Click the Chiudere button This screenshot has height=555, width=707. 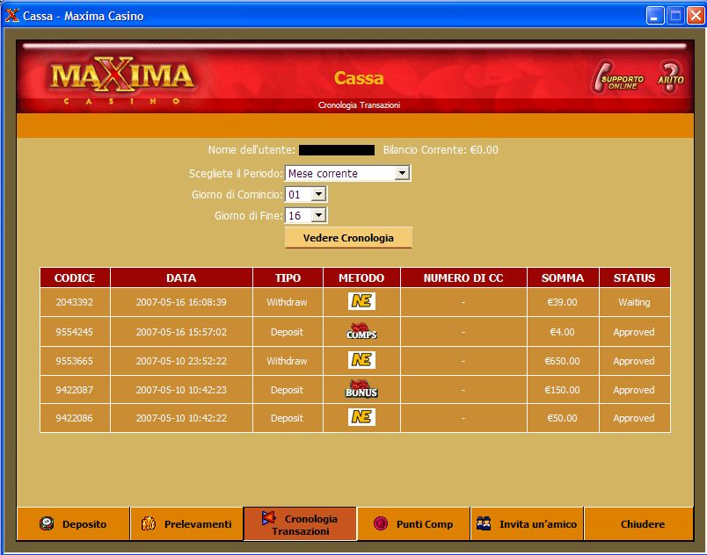(x=639, y=524)
